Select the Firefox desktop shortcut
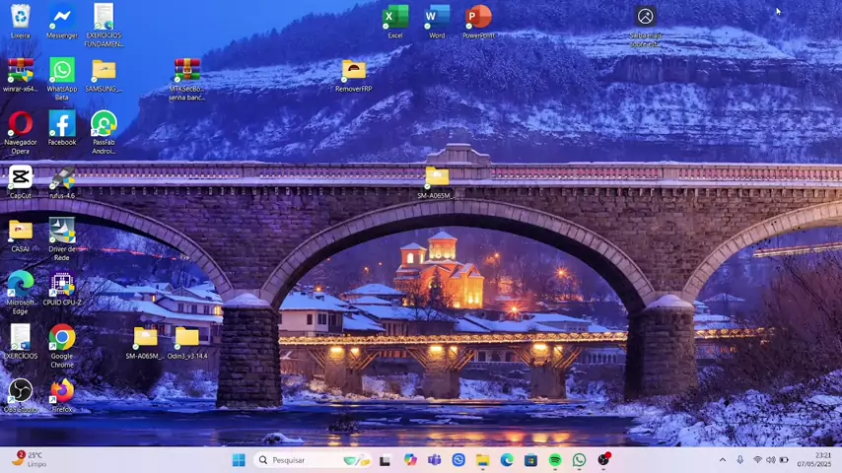This screenshot has width=842, height=473. point(62,392)
